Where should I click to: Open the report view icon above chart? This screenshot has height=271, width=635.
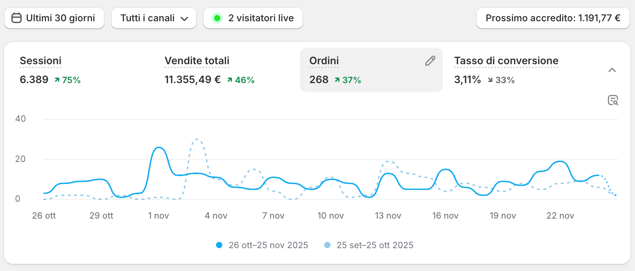point(613,100)
